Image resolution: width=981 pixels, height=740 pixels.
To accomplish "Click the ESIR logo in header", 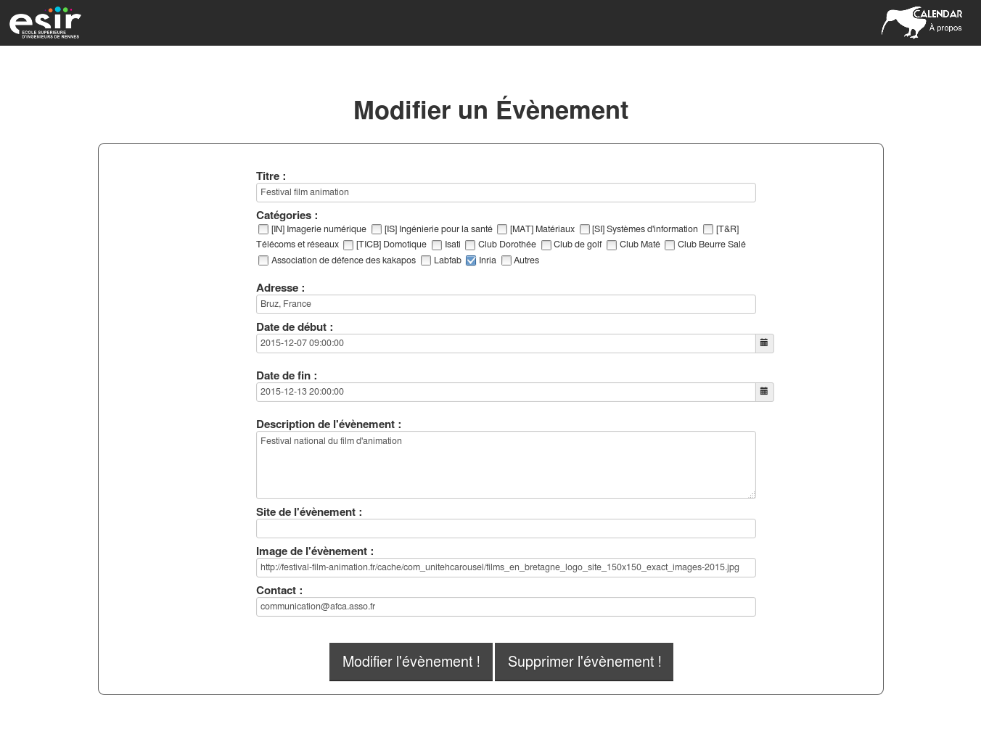I will tap(44, 23).
